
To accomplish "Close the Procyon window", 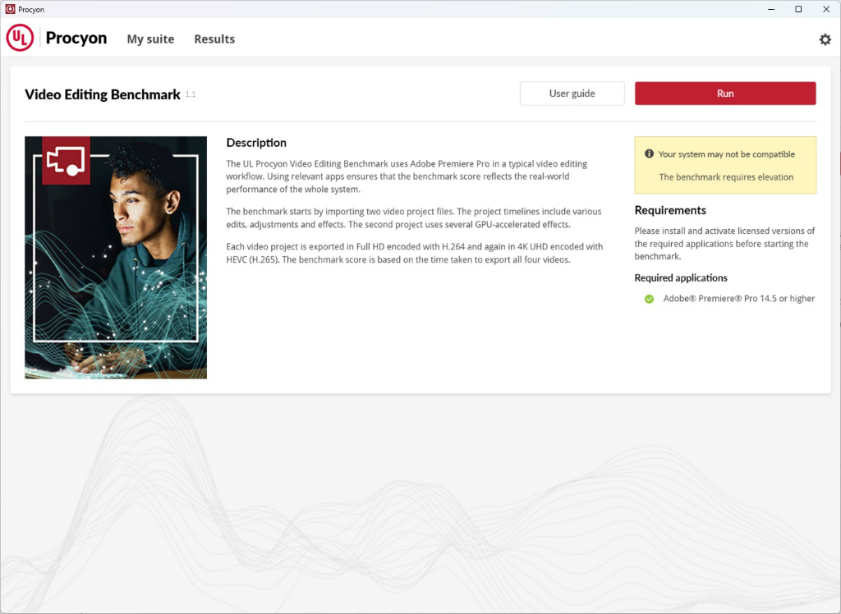I will 826,9.
